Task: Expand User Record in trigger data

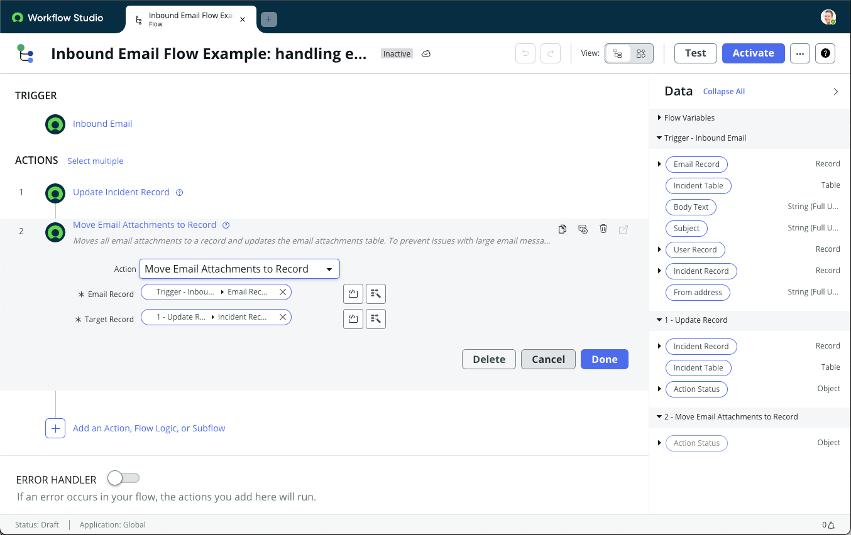Action: click(x=659, y=250)
